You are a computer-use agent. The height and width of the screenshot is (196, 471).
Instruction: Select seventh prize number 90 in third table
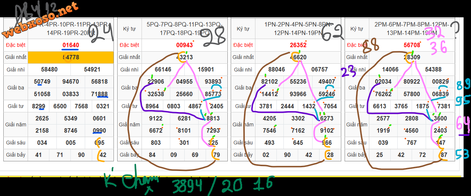[287, 155]
